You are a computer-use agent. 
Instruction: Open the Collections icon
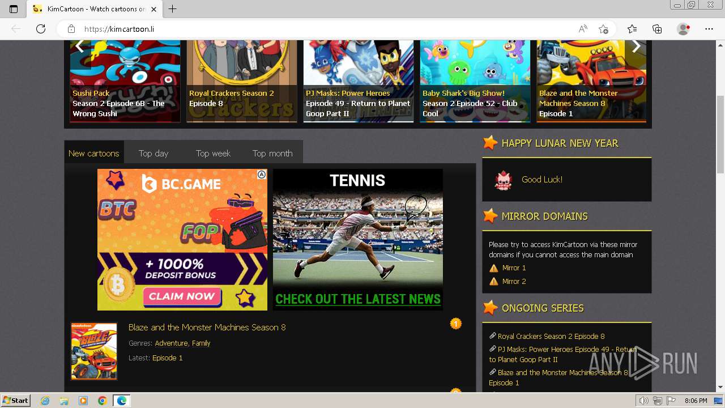point(657,29)
